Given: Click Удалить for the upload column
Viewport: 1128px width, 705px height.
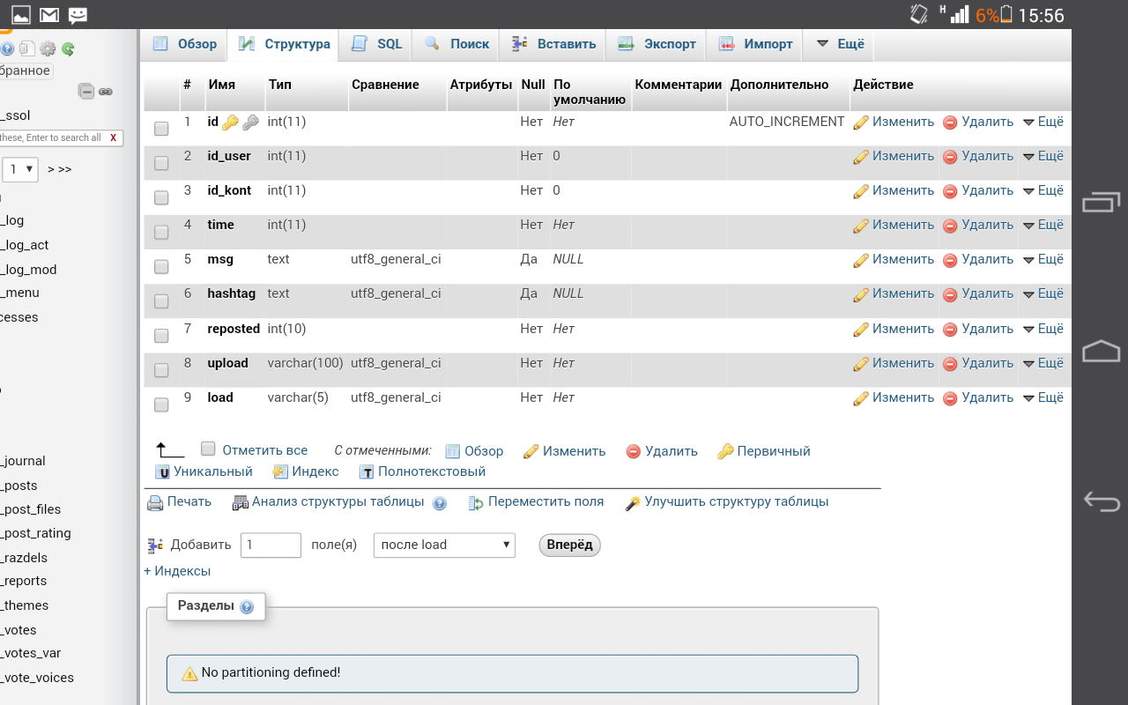Looking at the screenshot, I should [x=978, y=363].
